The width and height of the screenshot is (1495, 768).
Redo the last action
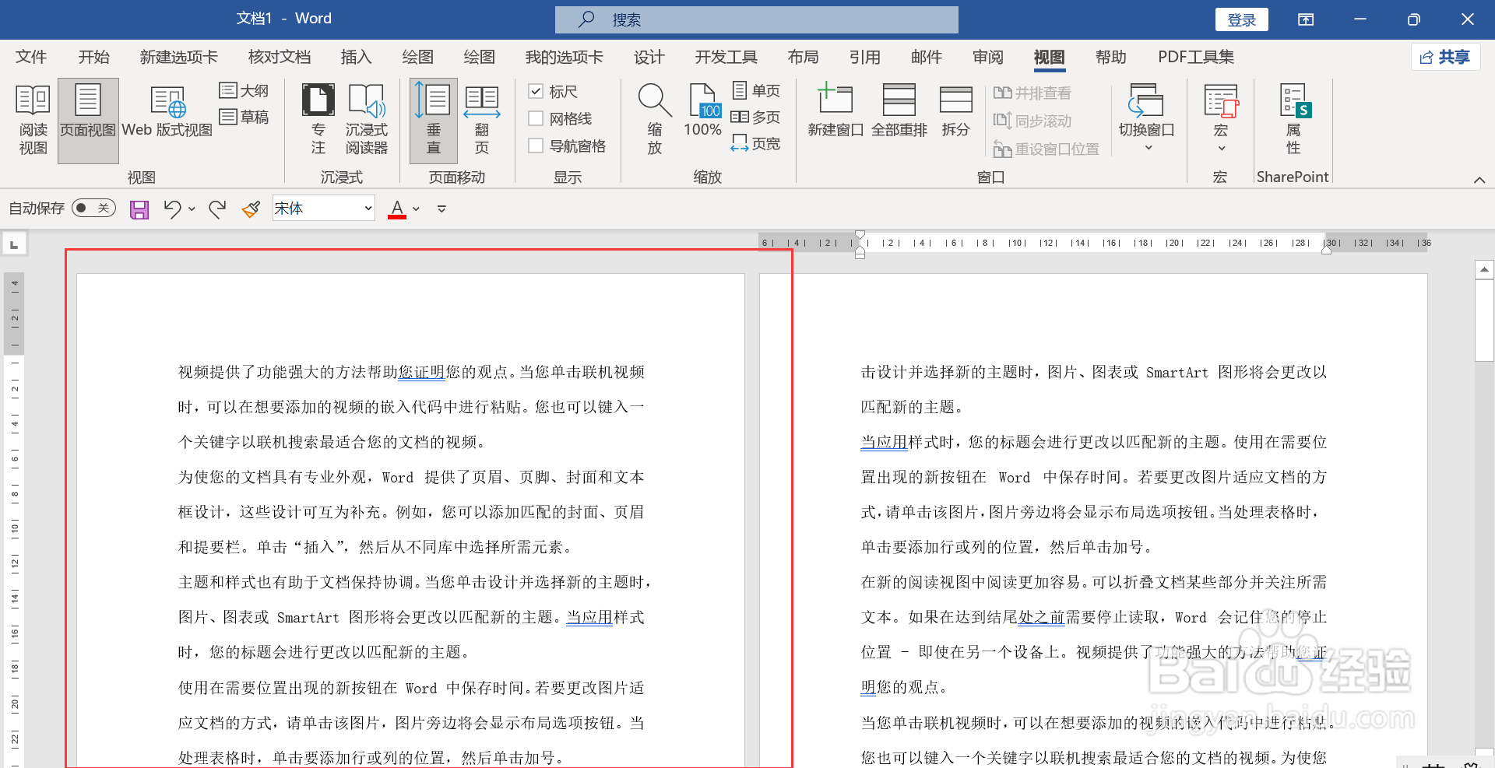click(217, 209)
